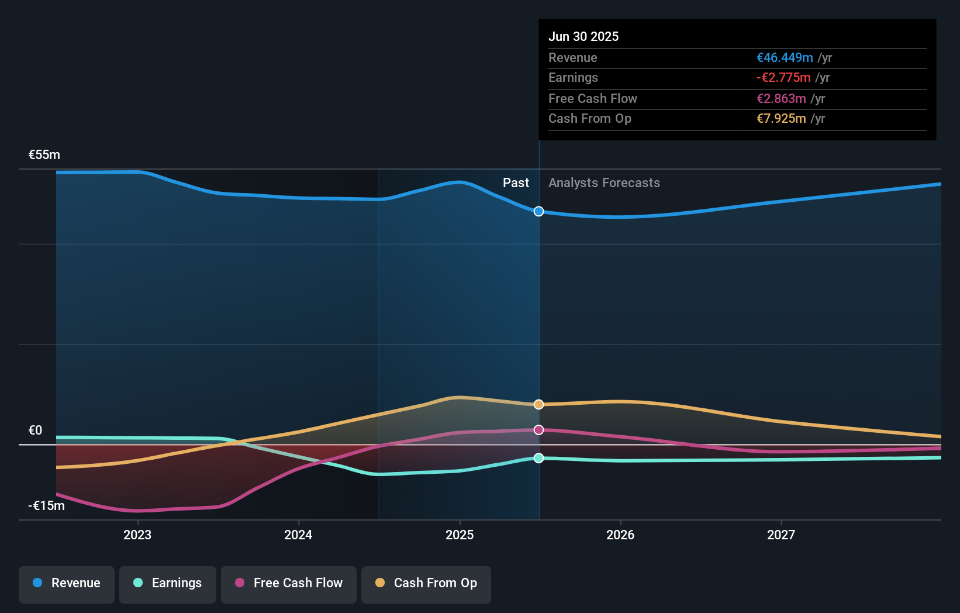Toggle the Revenue series visibility
Viewport: 960px width, 613px height.
pos(66,583)
